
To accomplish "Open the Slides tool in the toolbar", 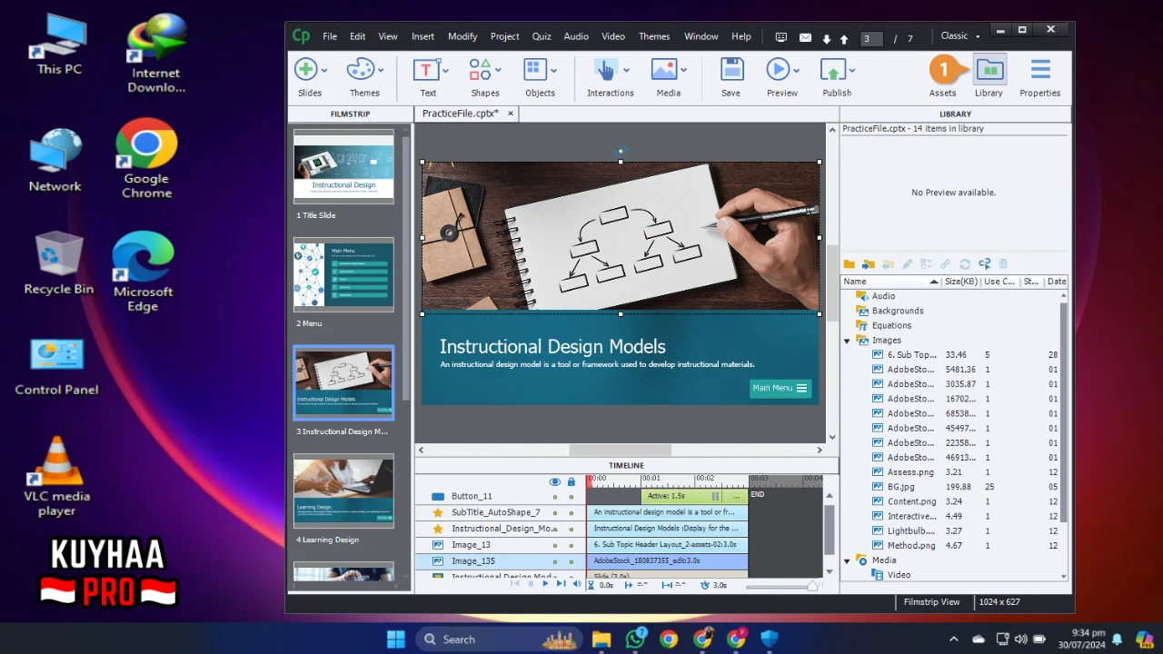I will tap(306, 70).
